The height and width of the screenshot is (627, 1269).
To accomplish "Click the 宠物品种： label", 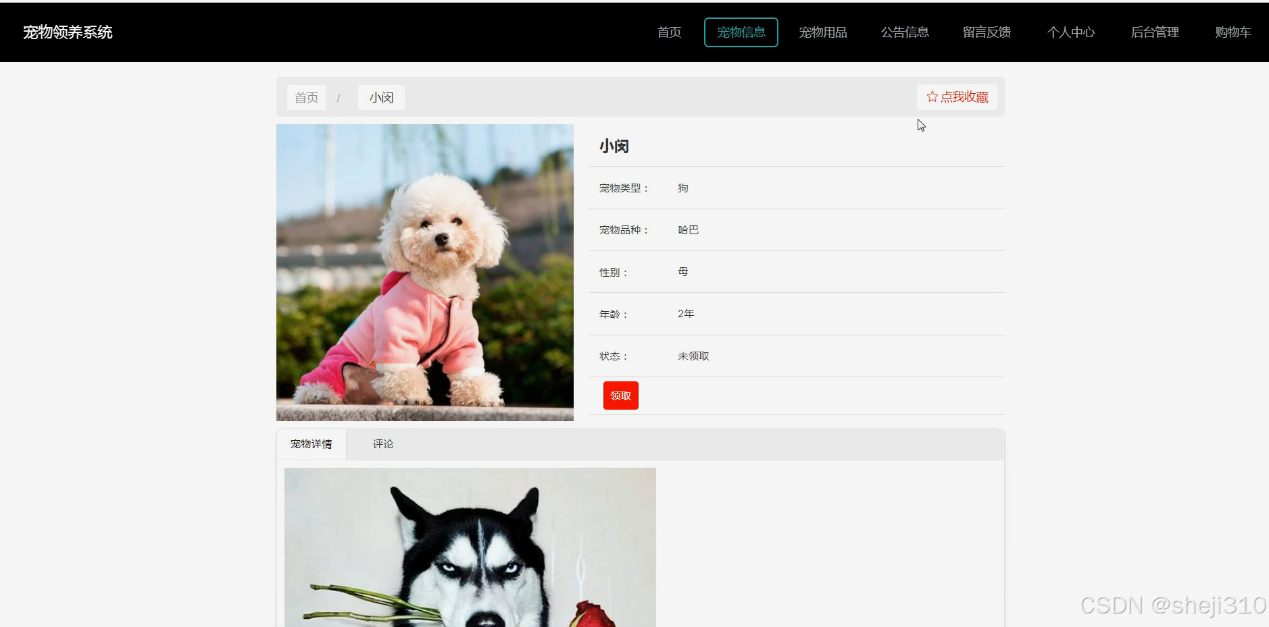I will 624,230.
